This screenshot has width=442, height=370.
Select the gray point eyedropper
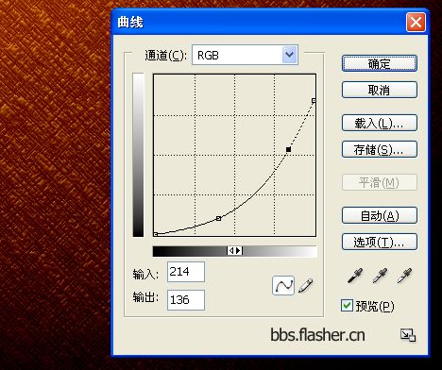pos(380,276)
